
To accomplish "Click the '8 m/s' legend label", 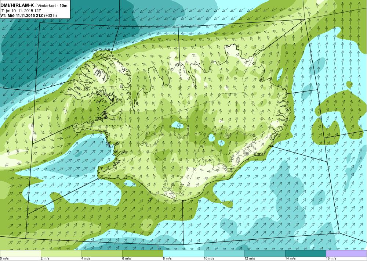I will (x=168, y=259).
